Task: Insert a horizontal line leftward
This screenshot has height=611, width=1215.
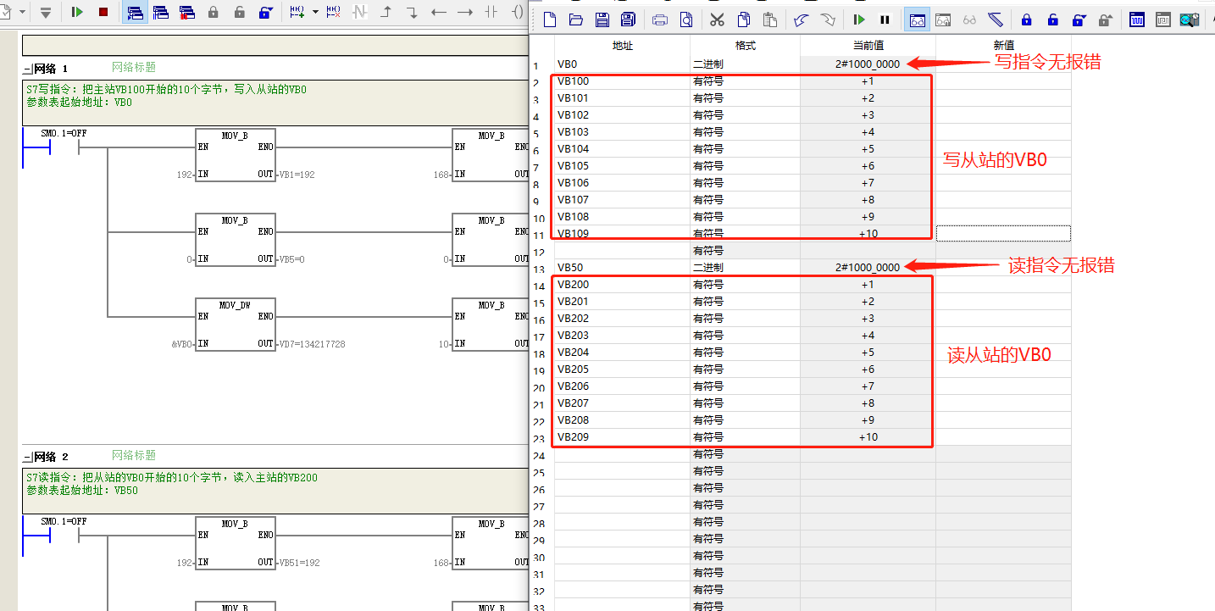Action: tap(438, 12)
